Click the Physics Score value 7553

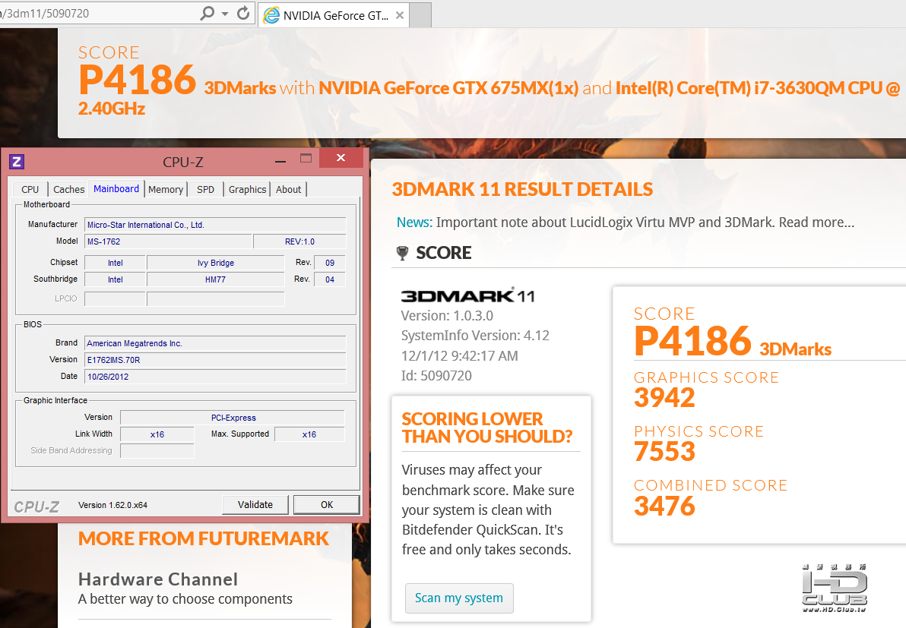point(664,451)
